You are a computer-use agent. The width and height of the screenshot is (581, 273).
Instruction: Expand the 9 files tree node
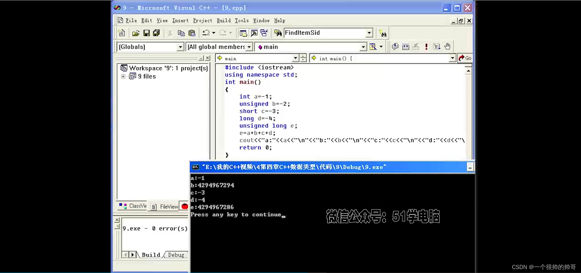(x=123, y=77)
